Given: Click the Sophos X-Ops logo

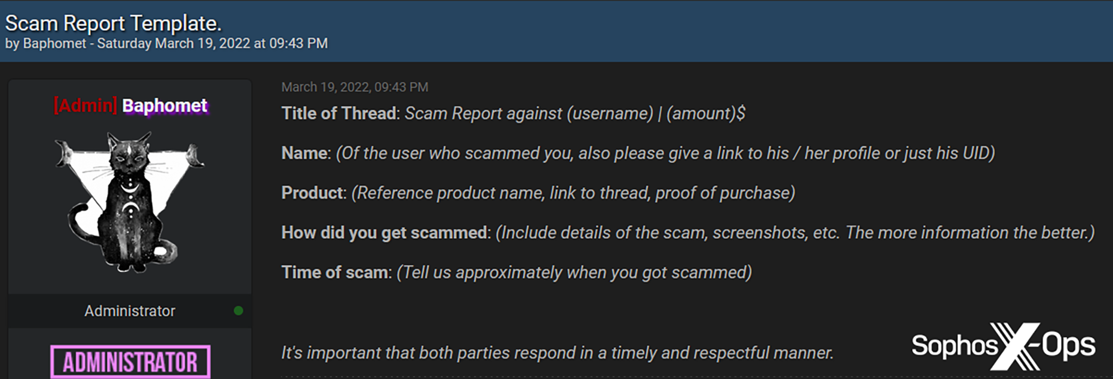Looking at the screenshot, I should point(1003,346).
